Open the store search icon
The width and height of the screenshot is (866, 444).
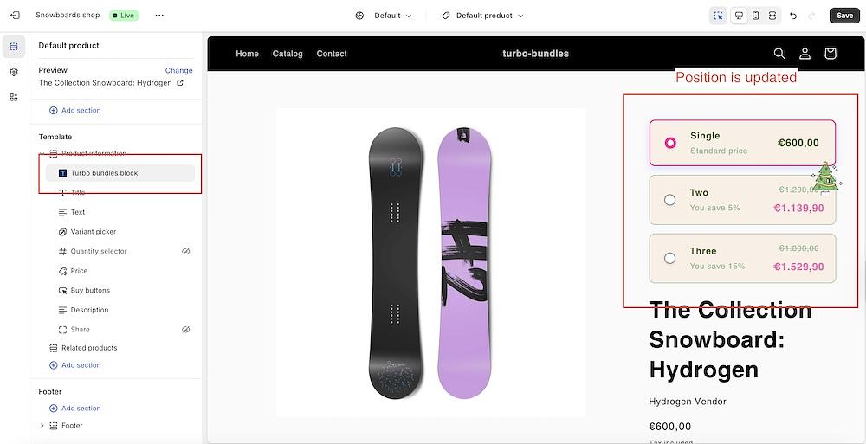coord(779,54)
